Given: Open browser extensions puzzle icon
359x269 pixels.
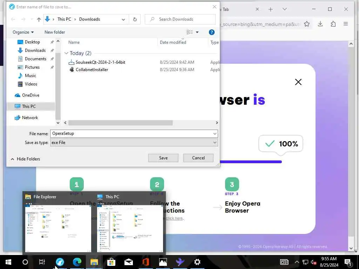Looking at the screenshot, I should 333,24.
